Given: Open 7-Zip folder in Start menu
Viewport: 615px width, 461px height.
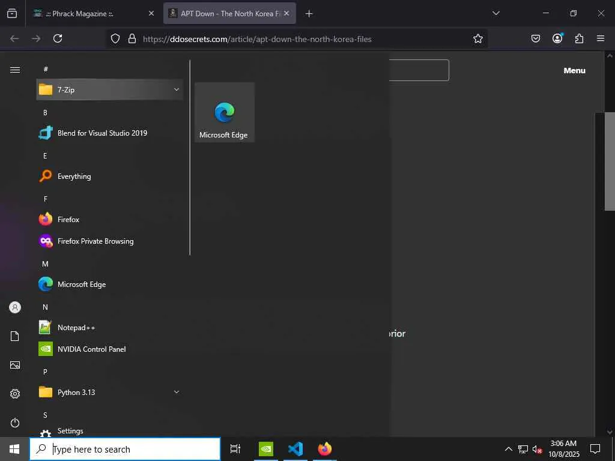Looking at the screenshot, I should (109, 89).
